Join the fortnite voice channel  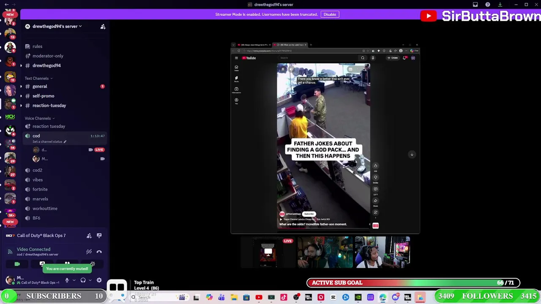[40, 189]
